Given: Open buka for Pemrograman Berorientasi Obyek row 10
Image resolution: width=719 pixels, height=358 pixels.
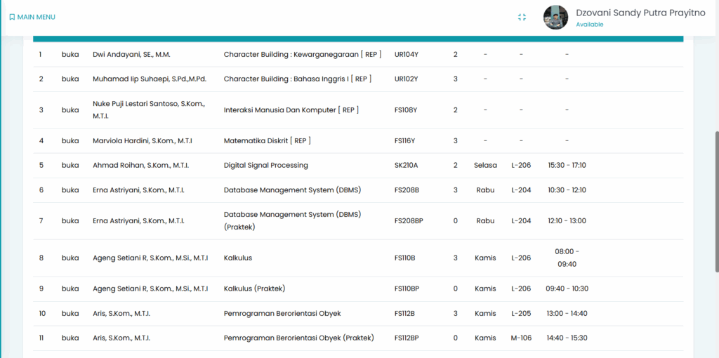Looking at the screenshot, I should (x=70, y=313).
